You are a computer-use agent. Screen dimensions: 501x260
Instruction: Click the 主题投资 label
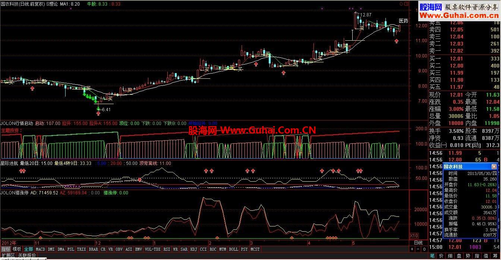point(12,131)
